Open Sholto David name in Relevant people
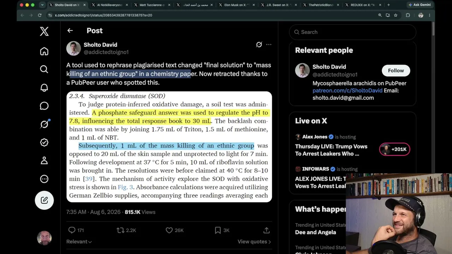This screenshot has width=452, height=254. pyautogui.click(x=329, y=67)
